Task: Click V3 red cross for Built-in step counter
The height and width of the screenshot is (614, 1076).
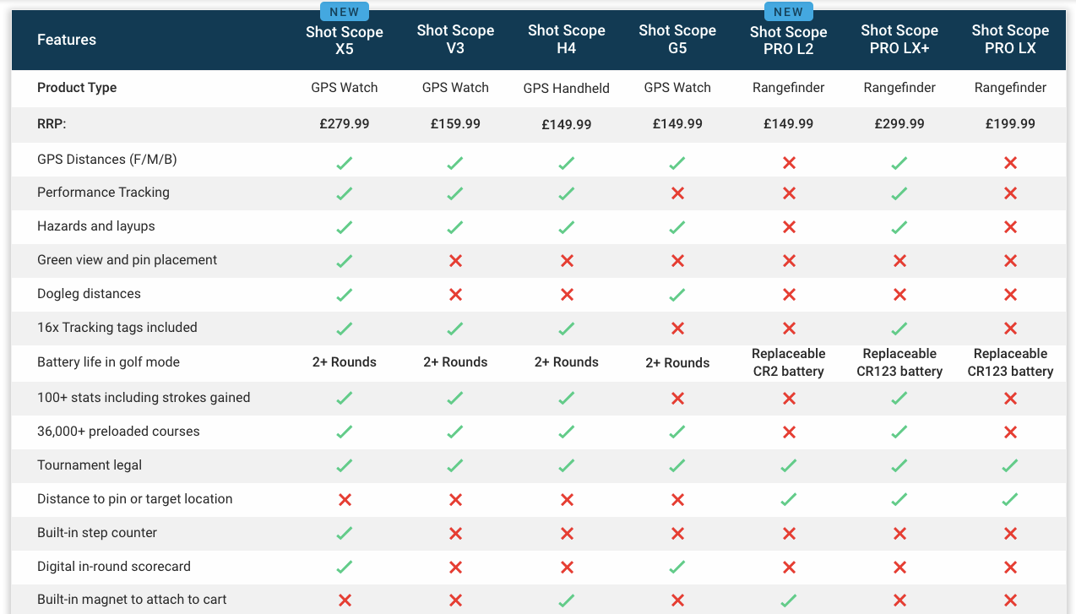Action: tap(455, 534)
